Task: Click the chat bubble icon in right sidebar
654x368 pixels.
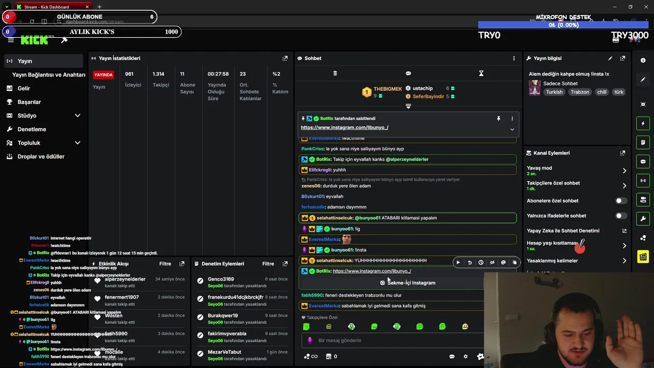Action: 643,162
